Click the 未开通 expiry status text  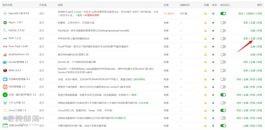pyautogui.click(x=183, y=13)
